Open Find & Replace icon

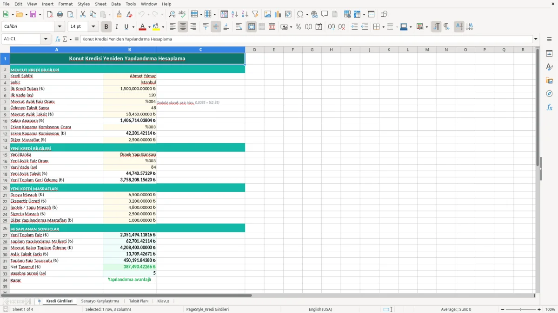[172, 14]
